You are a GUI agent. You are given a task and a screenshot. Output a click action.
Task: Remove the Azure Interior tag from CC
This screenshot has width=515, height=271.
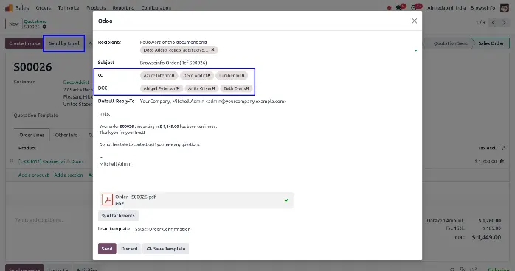(173, 75)
